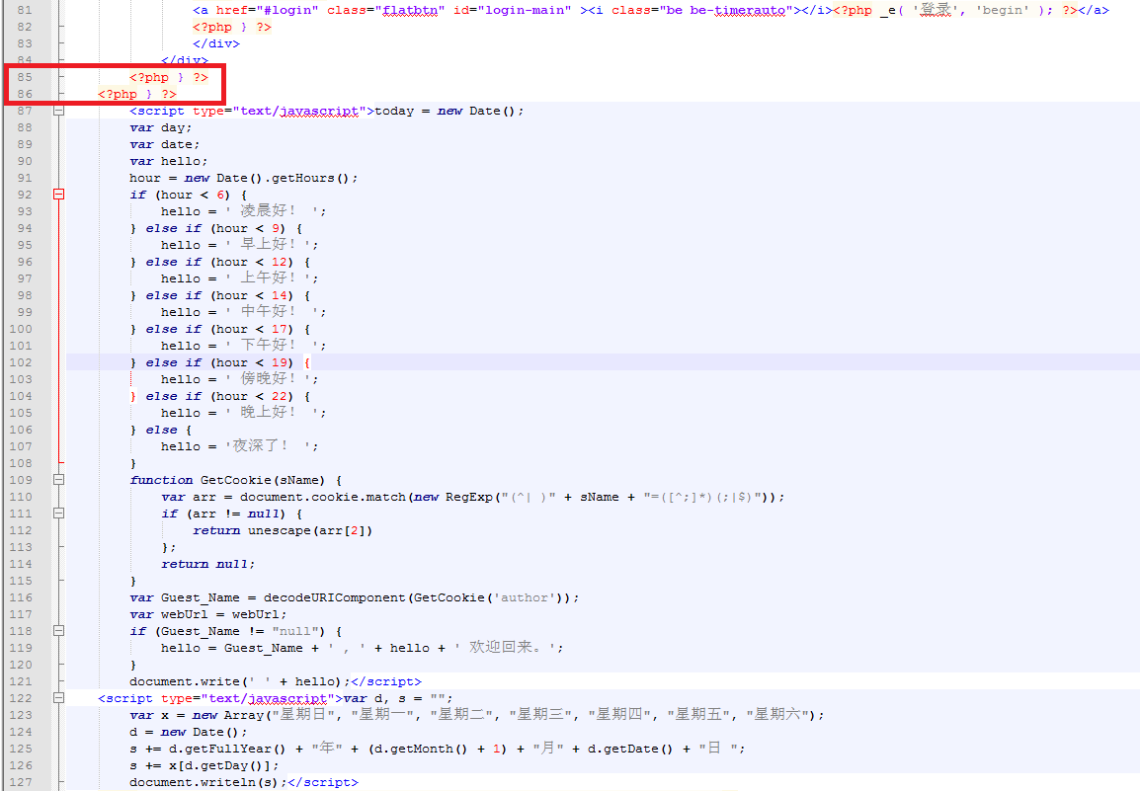Image resolution: width=1140 pixels, height=791 pixels.
Task: Collapse the 'if (arr != null)' fold marker
Action: coord(58,514)
